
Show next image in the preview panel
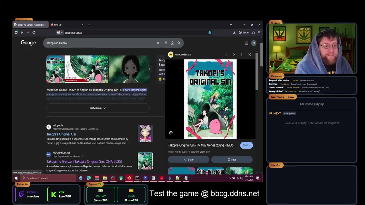click(234, 54)
